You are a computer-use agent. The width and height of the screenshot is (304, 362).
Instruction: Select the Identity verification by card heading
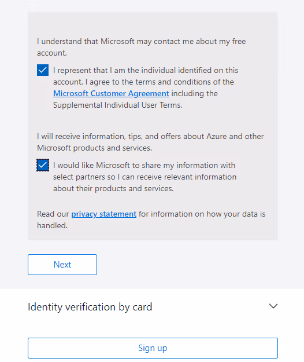tap(90, 307)
